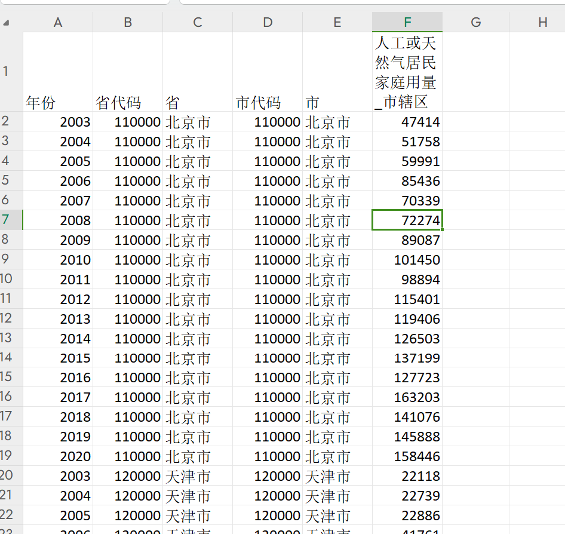This screenshot has height=534, width=565.
Task: Select column B header
Action: 128,22
